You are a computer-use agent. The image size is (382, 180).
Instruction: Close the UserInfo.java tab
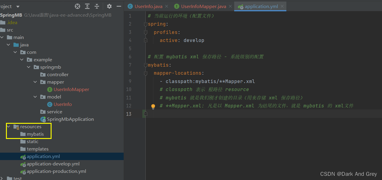point(166,6)
